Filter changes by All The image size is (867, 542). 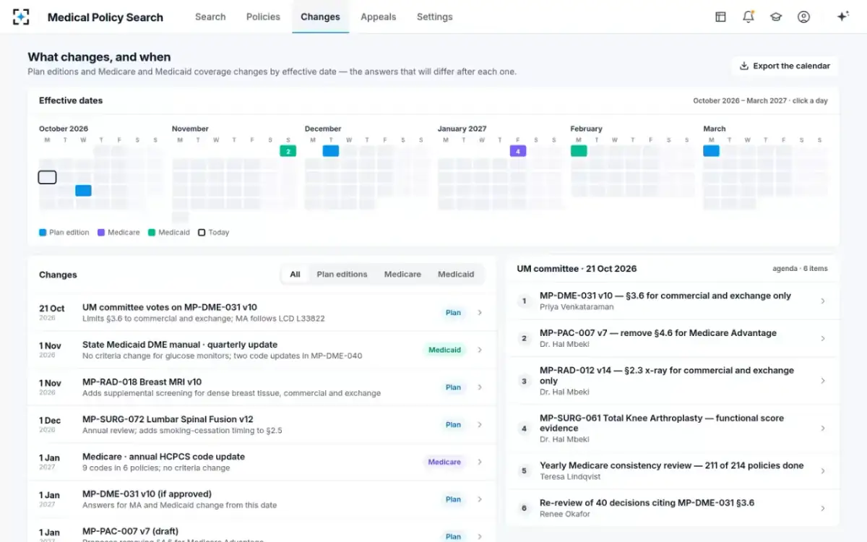295,274
